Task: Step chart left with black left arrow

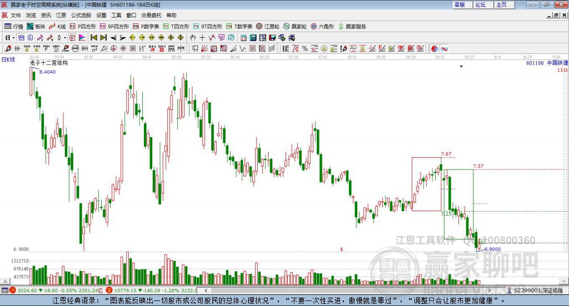Action: pyautogui.click(x=113, y=38)
